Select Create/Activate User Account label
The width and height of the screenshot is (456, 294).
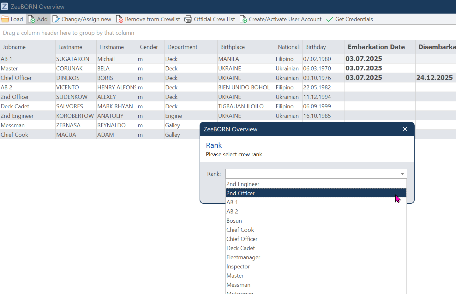coord(285,19)
